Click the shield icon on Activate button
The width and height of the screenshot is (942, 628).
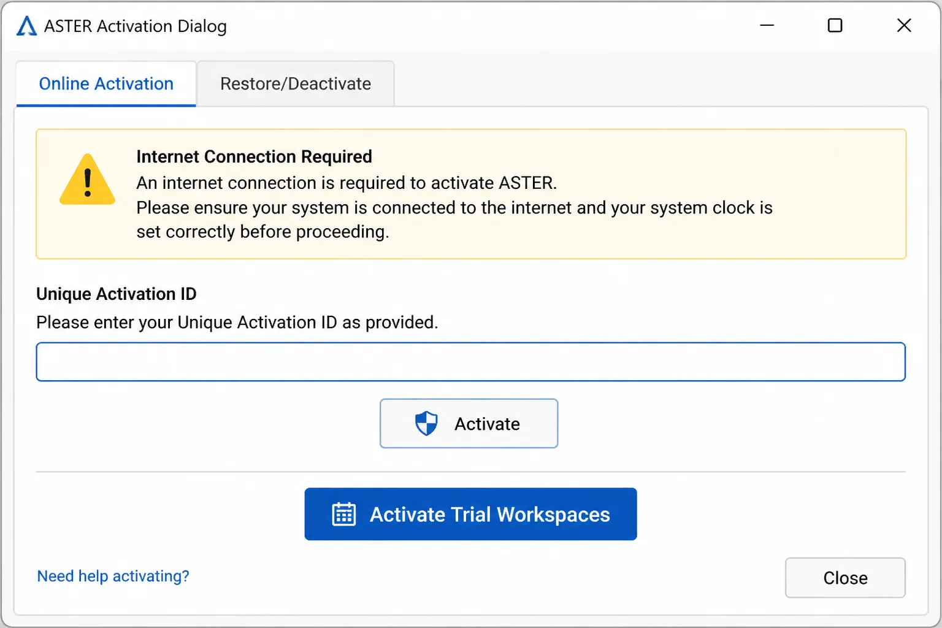(426, 424)
